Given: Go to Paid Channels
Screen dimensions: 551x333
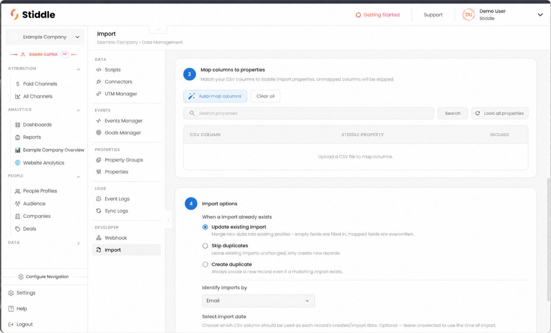Looking at the screenshot, I should [x=40, y=84].
